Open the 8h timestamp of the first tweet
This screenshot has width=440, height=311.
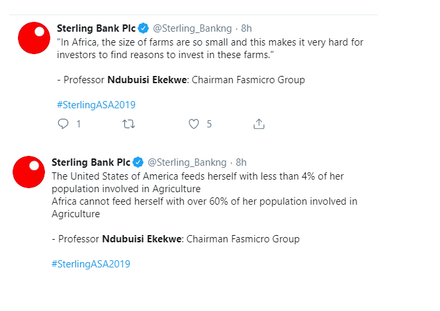[x=247, y=28]
